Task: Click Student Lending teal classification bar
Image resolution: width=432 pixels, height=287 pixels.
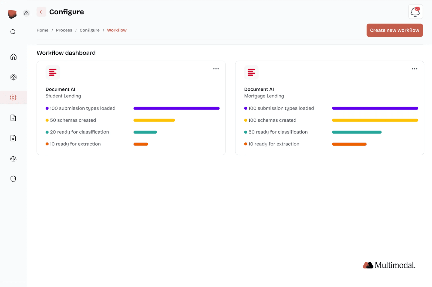Action: click(x=145, y=132)
